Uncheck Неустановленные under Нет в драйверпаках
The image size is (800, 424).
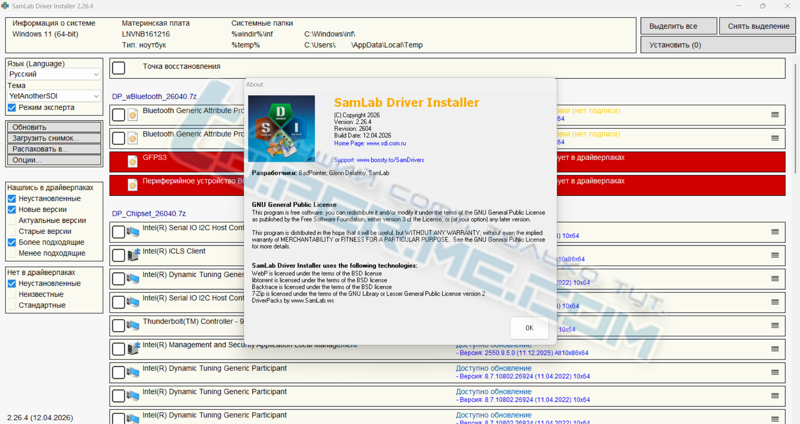click(12, 284)
